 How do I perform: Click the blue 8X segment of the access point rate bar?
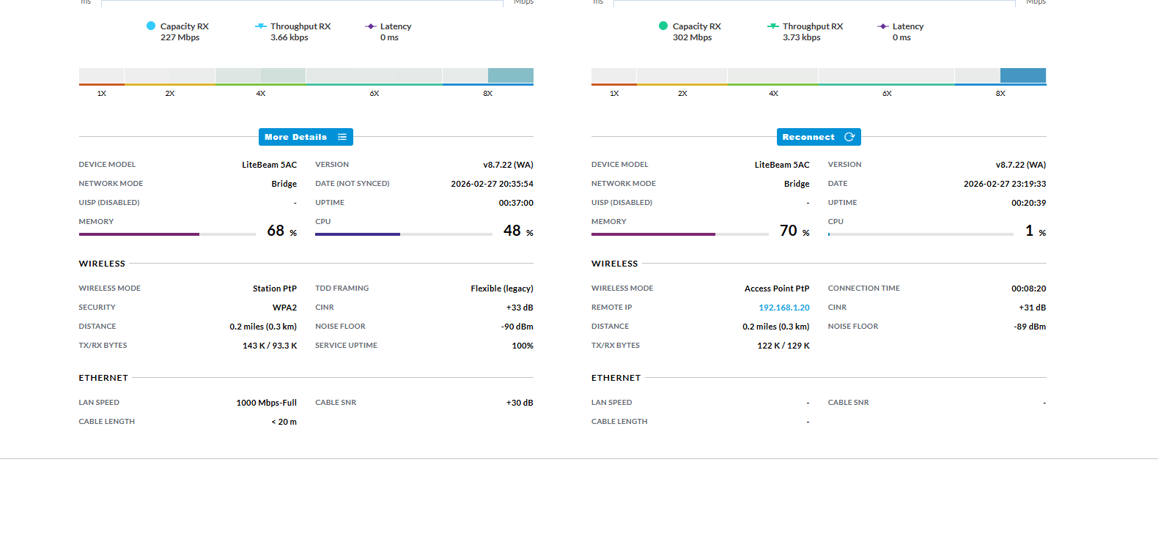click(1022, 75)
